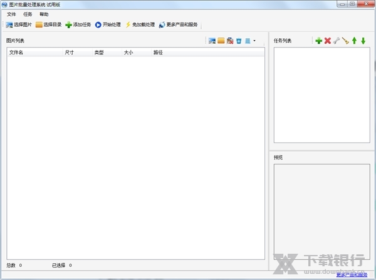The image size is (376, 280).
Task: Click 免加载处理 lightning toolbar button
Action: point(140,24)
